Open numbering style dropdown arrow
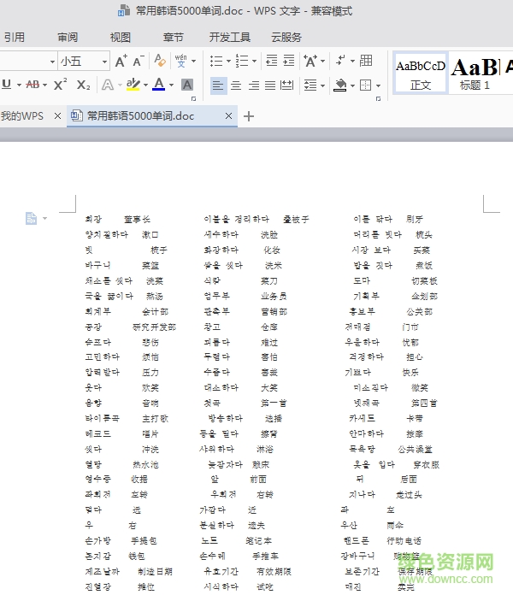This screenshot has width=513, height=595. (254, 61)
